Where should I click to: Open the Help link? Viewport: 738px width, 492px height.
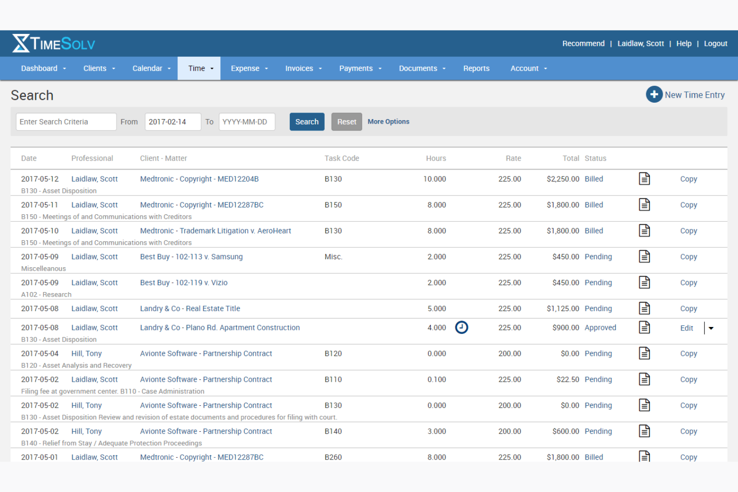point(684,43)
